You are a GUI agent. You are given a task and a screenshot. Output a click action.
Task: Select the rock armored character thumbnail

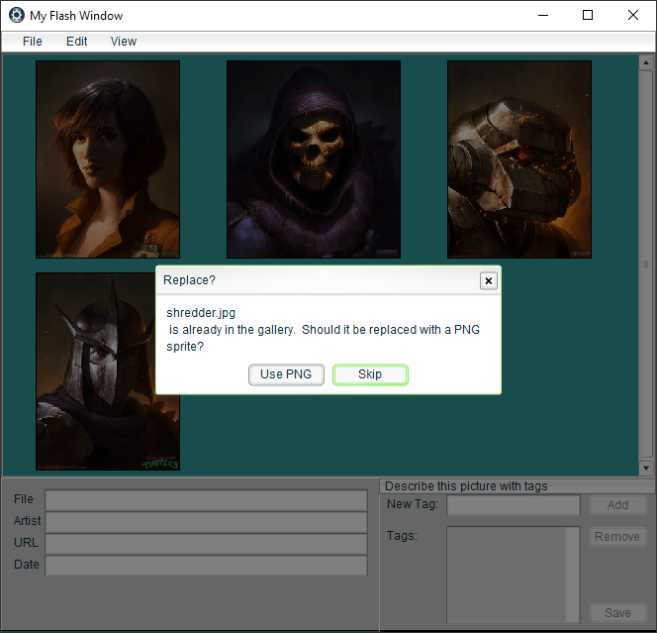tap(518, 159)
